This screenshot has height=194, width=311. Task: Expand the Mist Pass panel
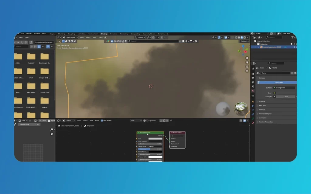tap(263, 106)
